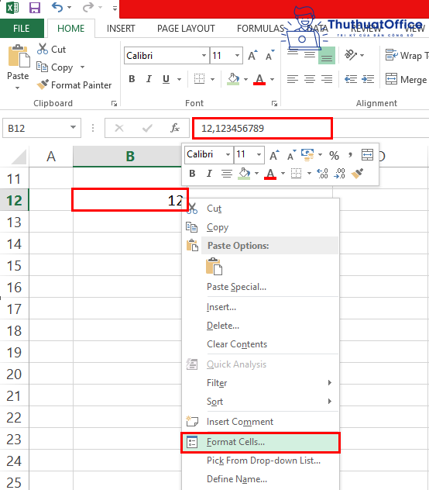Screen dimensions: 429x490
Task: Center text horizontally in ribbon
Action: [x=310, y=79]
